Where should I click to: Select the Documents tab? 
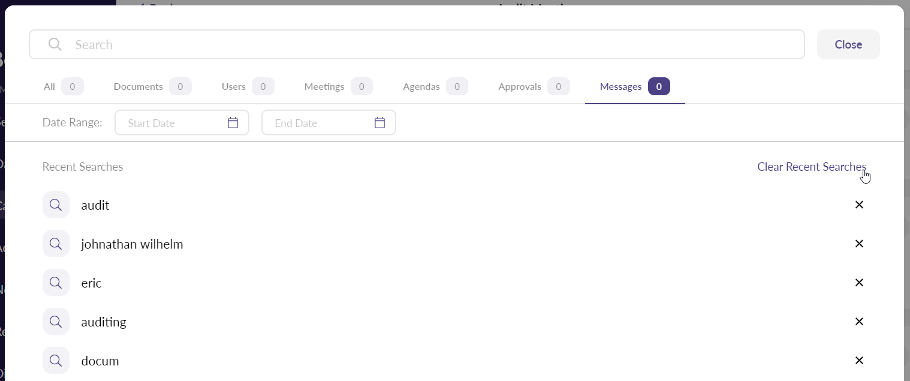coord(152,87)
